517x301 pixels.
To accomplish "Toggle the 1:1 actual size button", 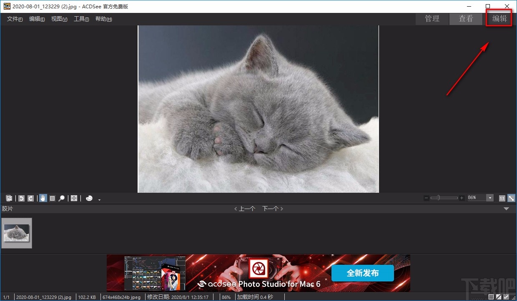I will pos(502,198).
